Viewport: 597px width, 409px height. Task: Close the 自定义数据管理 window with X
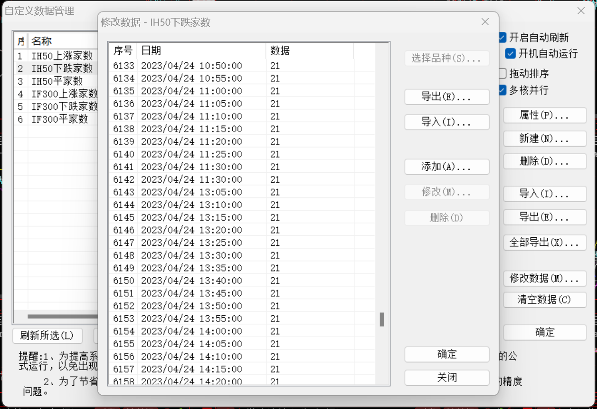coord(581,11)
